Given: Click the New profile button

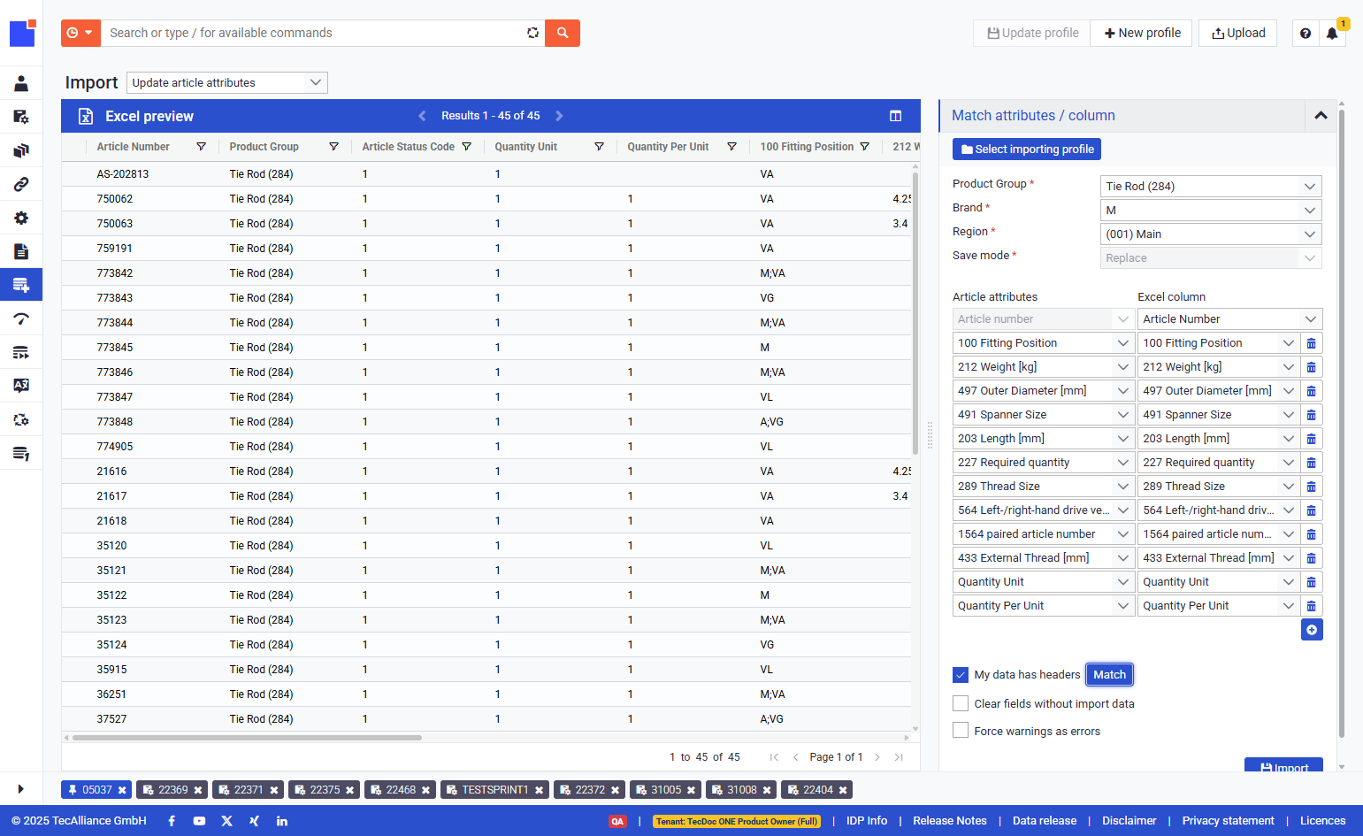Looking at the screenshot, I should point(1142,33).
